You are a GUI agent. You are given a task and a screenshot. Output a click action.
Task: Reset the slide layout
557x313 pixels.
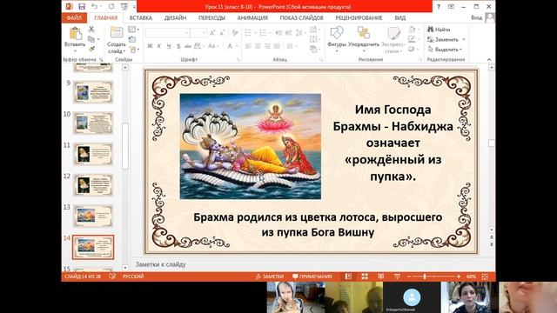(132, 39)
